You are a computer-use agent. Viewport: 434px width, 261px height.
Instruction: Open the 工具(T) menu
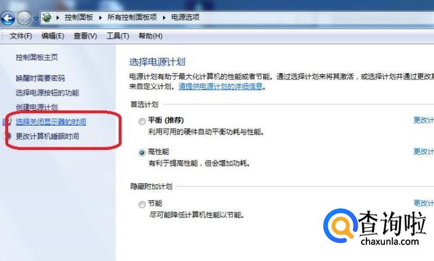(x=118, y=36)
